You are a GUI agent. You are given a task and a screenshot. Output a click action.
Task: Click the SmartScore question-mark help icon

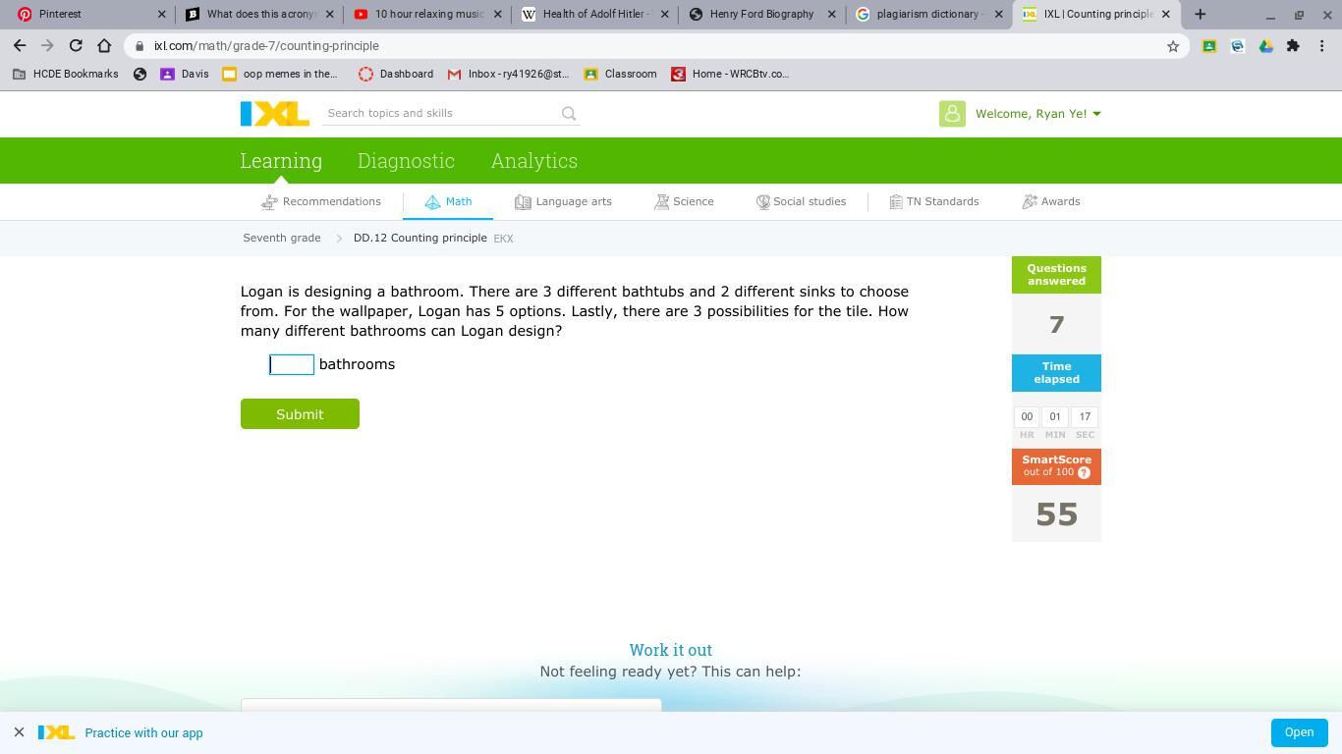tap(1084, 472)
